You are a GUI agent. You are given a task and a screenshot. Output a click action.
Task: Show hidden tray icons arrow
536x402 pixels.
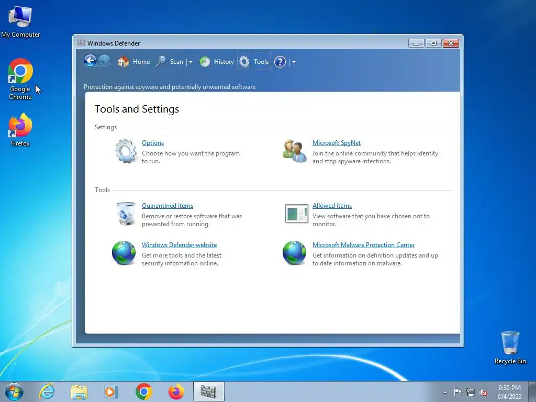tap(445, 392)
